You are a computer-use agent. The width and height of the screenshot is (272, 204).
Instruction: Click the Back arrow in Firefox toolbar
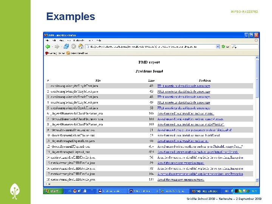click(x=48, y=46)
